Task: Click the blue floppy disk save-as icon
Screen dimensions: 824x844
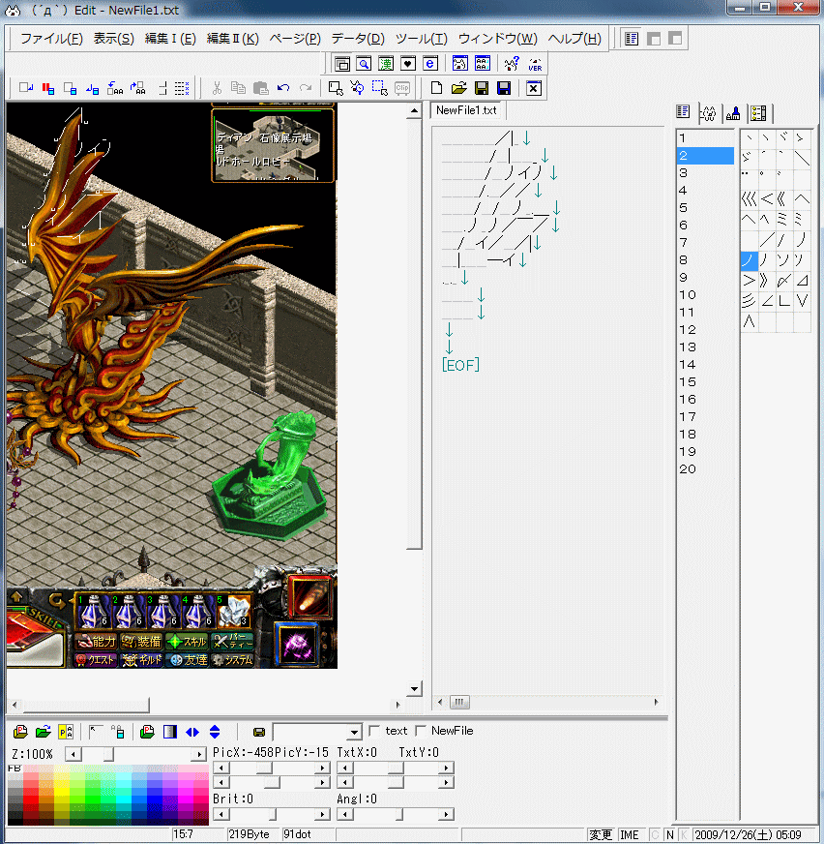Action: (504, 88)
